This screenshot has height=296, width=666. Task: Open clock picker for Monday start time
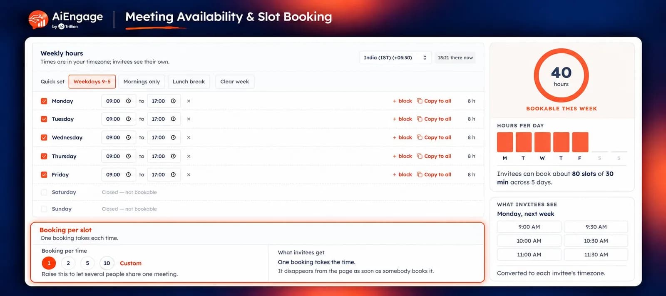129,101
